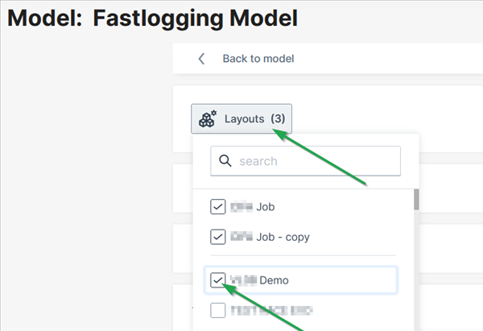Click the layouts list scrollbar thumb

point(416,200)
